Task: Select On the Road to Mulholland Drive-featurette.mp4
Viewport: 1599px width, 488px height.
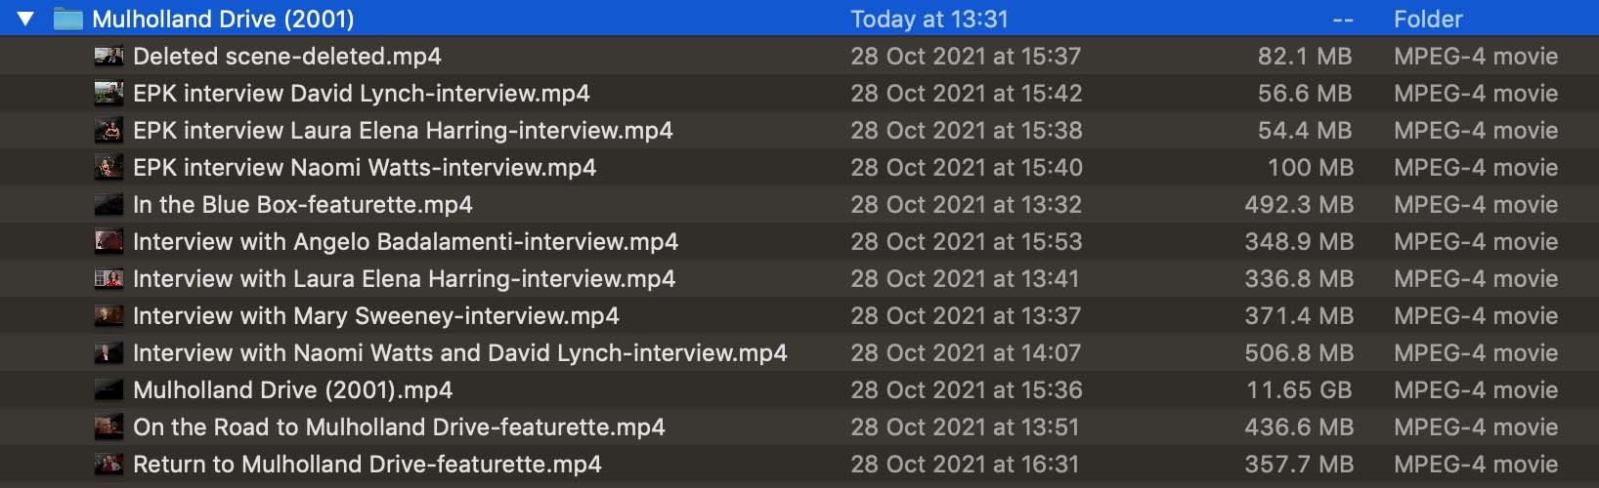Action: [x=399, y=427]
